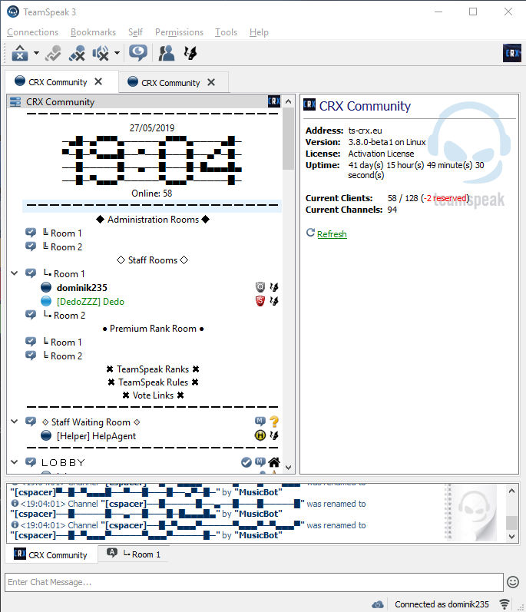The width and height of the screenshot is (526, 612).
Task: Open Connections menu
Action: pos(32,32)
